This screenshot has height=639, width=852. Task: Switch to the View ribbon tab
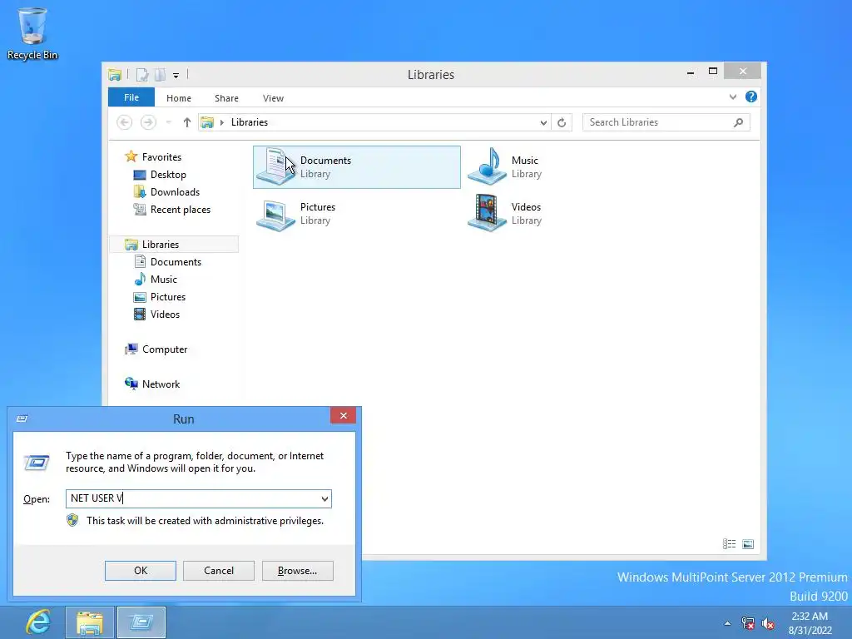tap(273, 98)
